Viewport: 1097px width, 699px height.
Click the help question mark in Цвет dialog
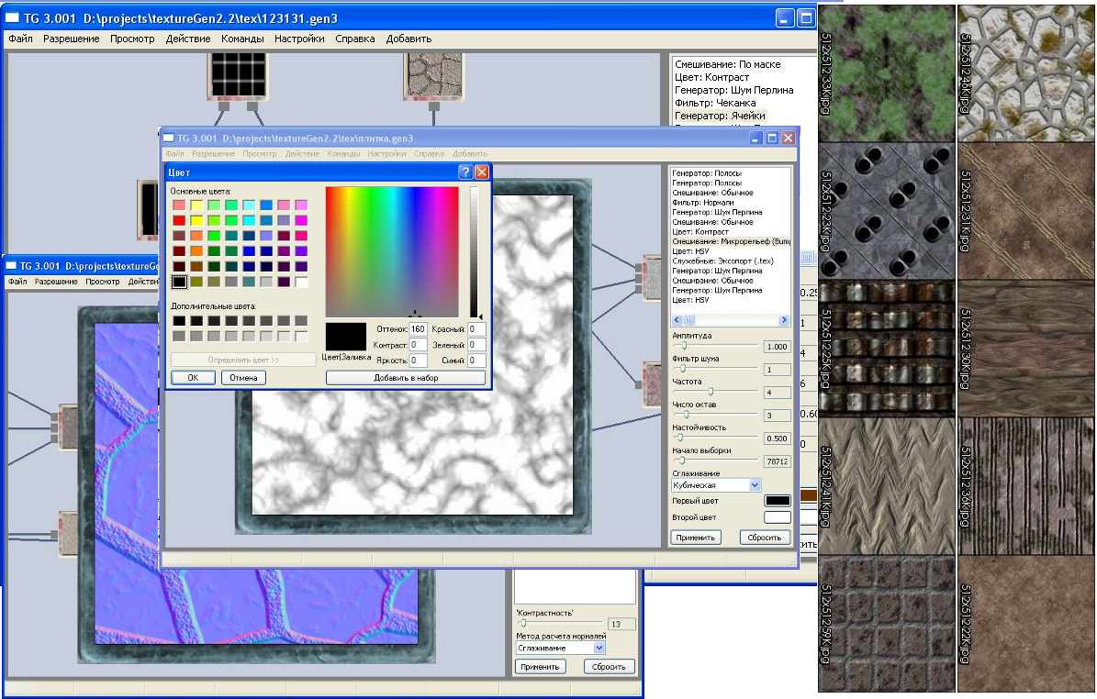click(x=465, y=172)
